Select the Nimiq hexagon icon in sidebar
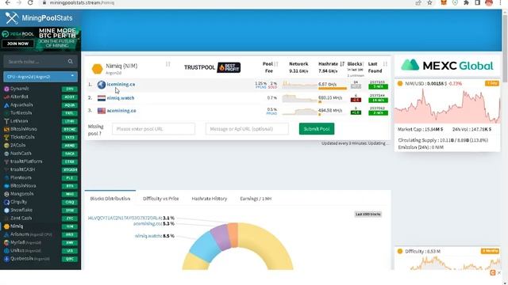 tap(6, 226)
